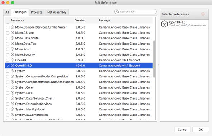Image resolution: width=212 pixels, height=136 pixels.
Task: Click the System.Core assembly icon
Action: (x=13, y=87)
